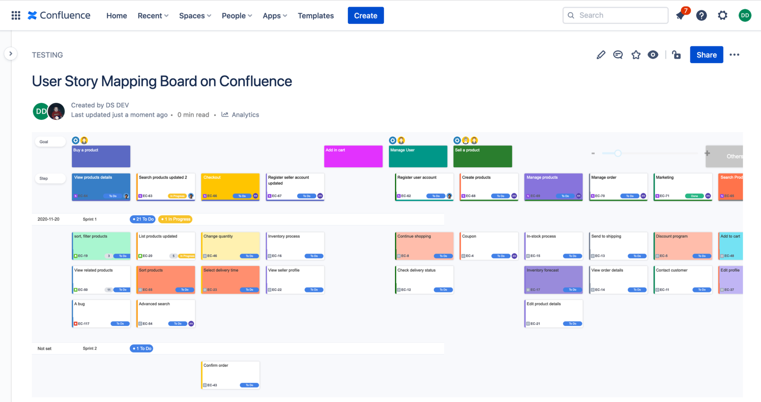Click the Analytics link

point(245,115)
